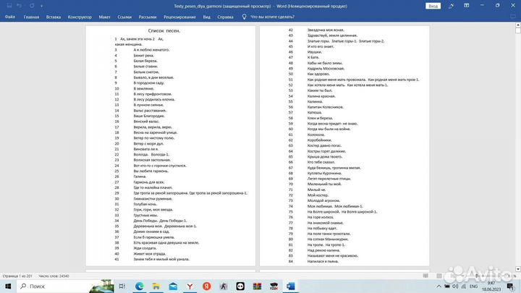Open the Файл menu
Image resolution: width=521 pixels, height=293 pixels.
coord(9,15)
